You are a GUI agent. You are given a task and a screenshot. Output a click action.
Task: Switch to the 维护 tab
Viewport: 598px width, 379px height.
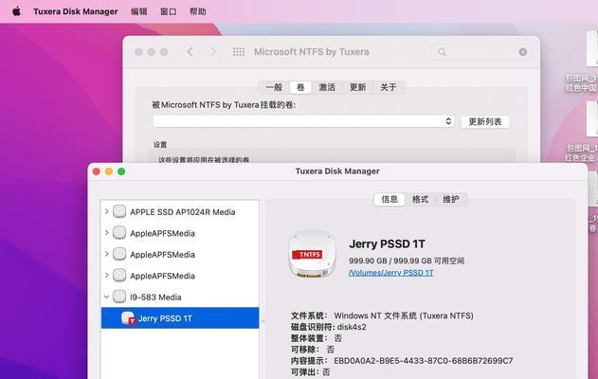[450, 199]
